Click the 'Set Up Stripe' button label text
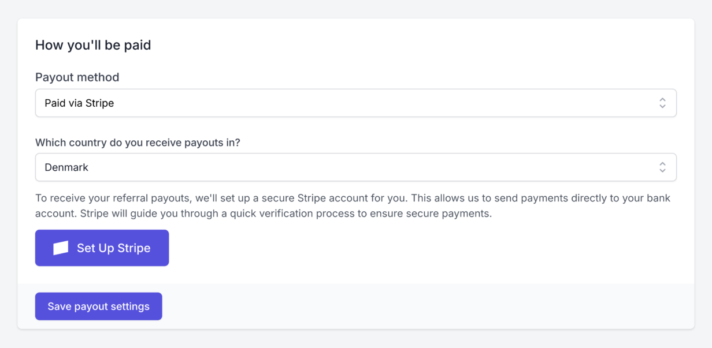Image resolution: width=712 pixels, height=348 pixels. [x=114, y=248]
